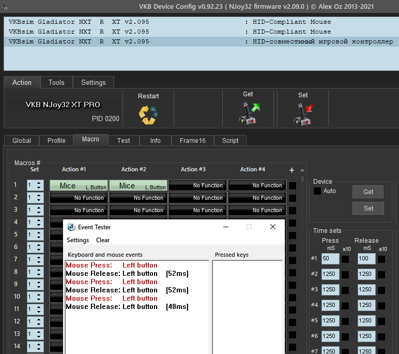Screen dimensions: 399x354
Task: Click Press mS field for time set #2
Action: pyautogui.click(x=330, y=274)
